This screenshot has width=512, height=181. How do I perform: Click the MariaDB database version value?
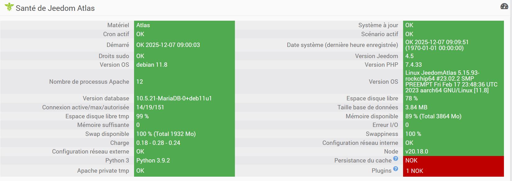[174, 99]
